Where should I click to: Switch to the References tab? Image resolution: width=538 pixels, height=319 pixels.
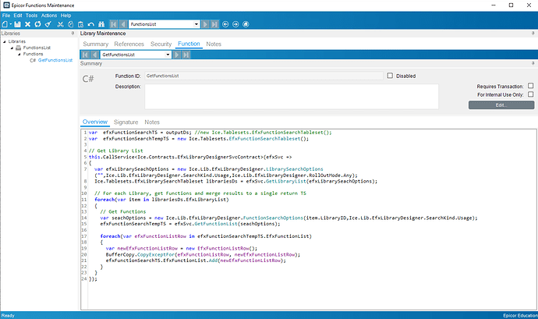(129, 44)
